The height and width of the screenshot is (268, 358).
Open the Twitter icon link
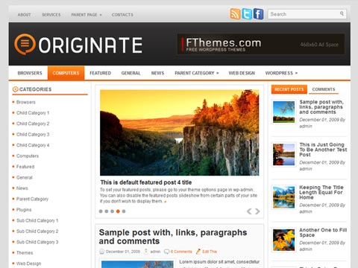247,14
